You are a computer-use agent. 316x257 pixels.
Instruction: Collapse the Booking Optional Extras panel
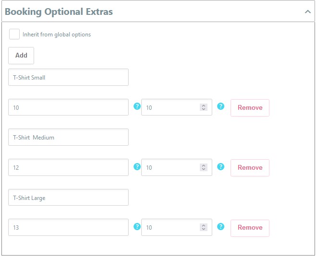308,12
